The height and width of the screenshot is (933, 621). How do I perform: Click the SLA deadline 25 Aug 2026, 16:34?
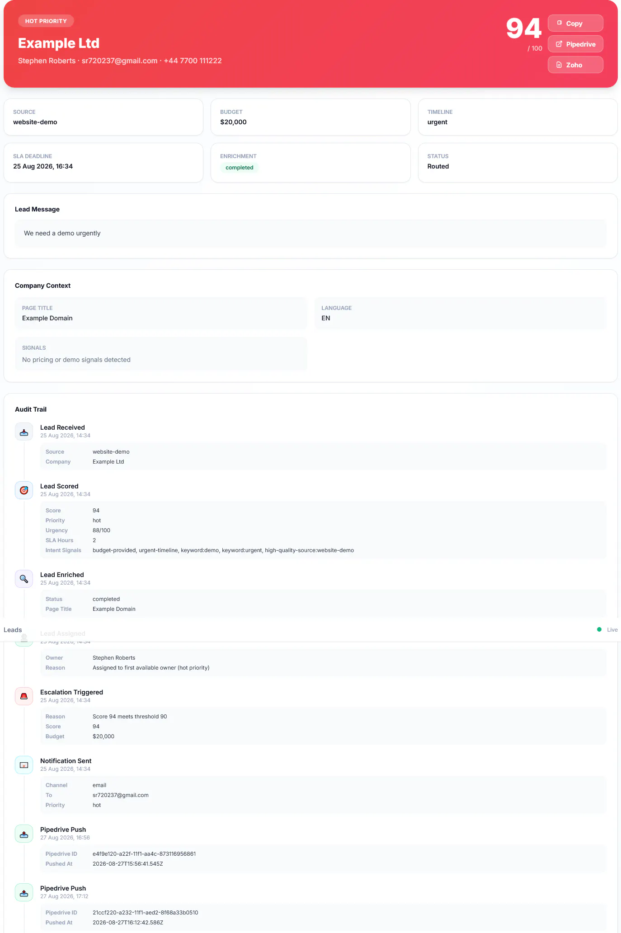pos(43,166)
